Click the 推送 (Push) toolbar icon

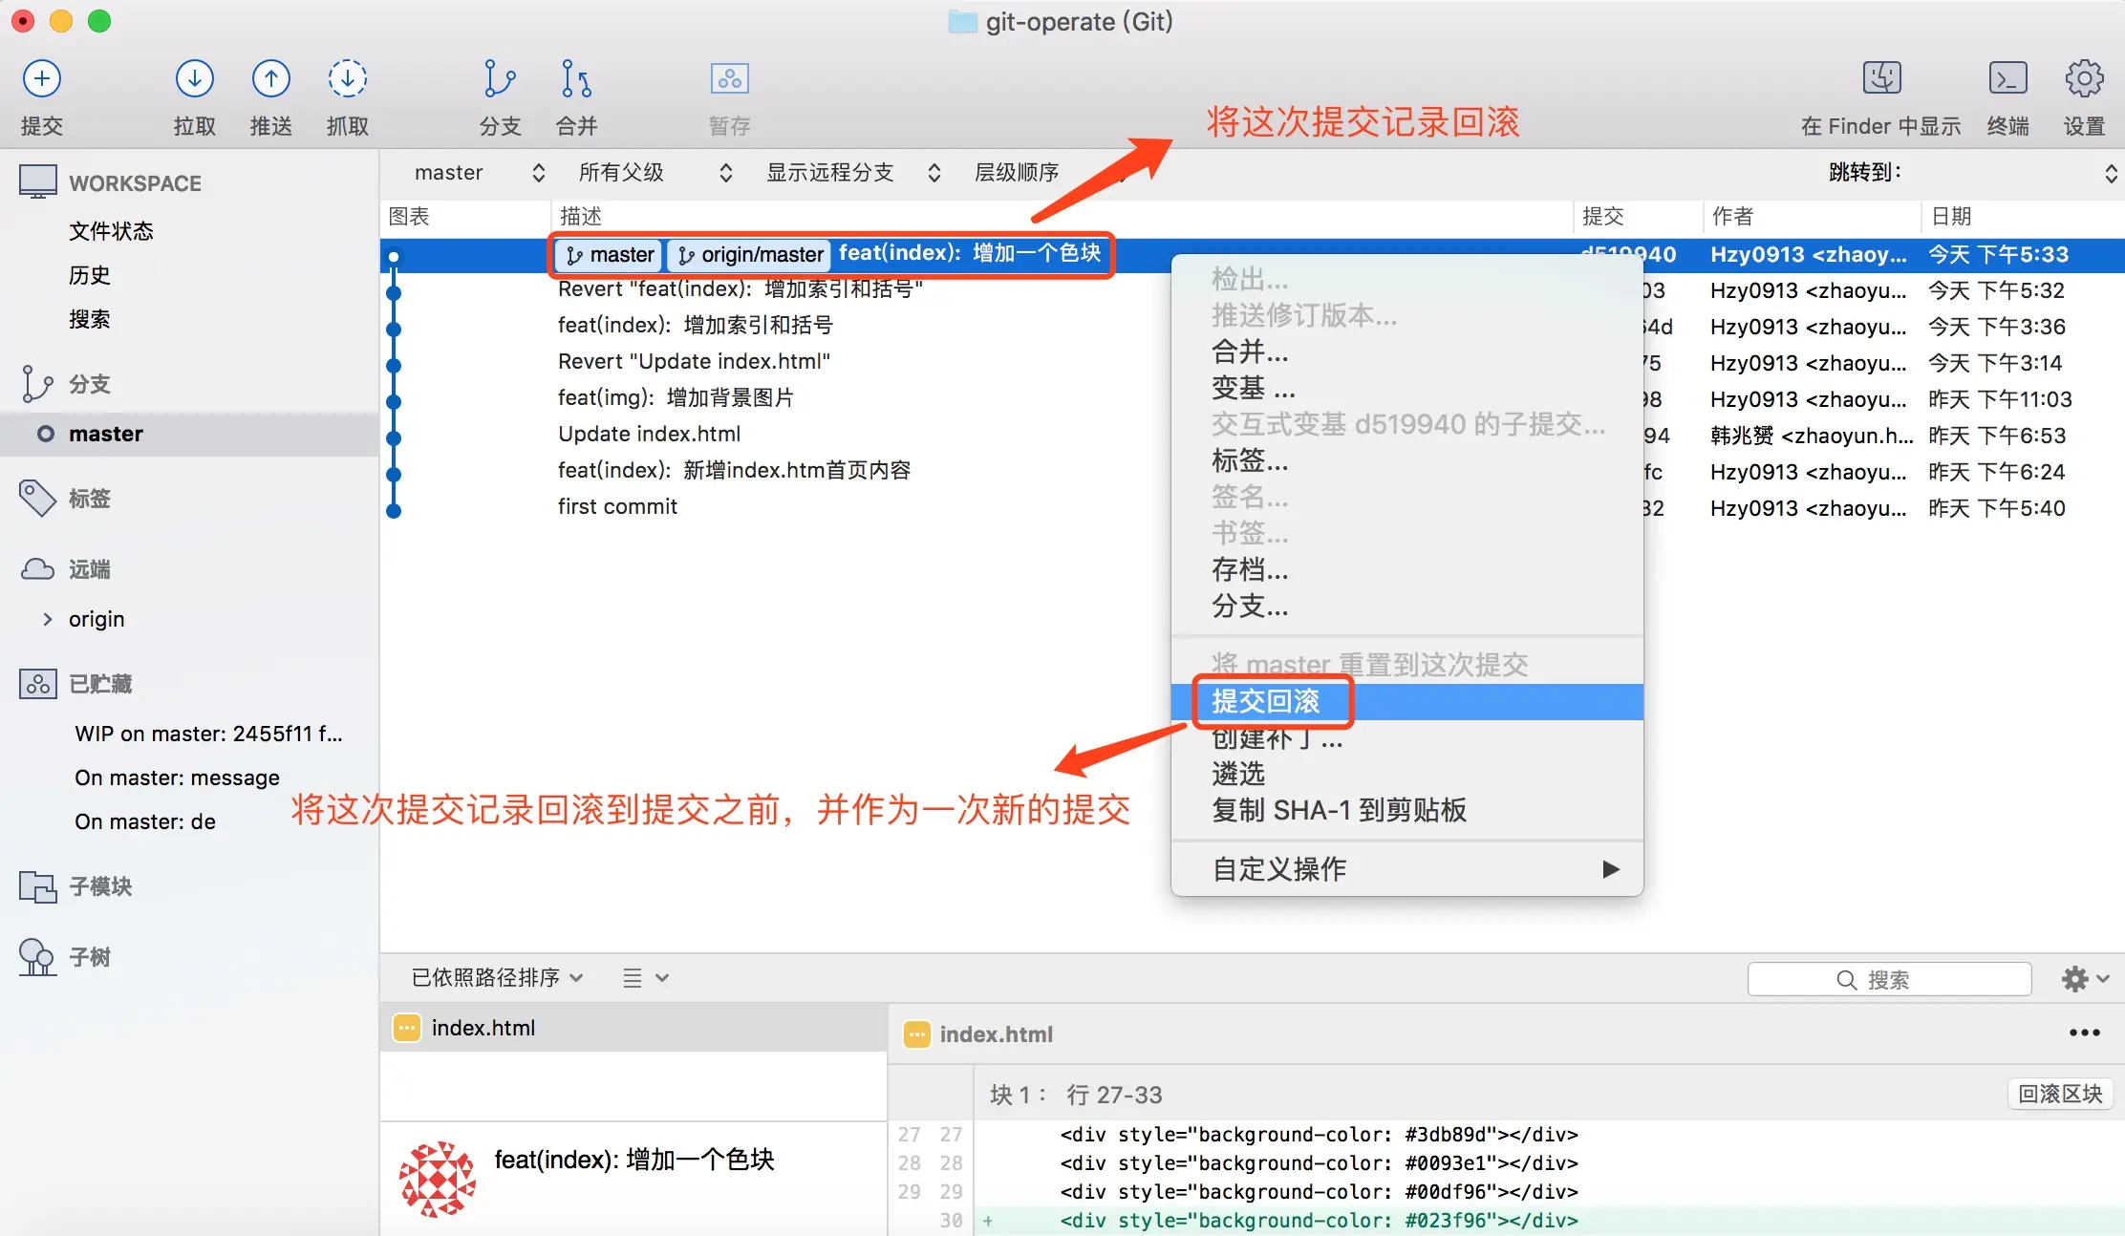pos(271,78)
